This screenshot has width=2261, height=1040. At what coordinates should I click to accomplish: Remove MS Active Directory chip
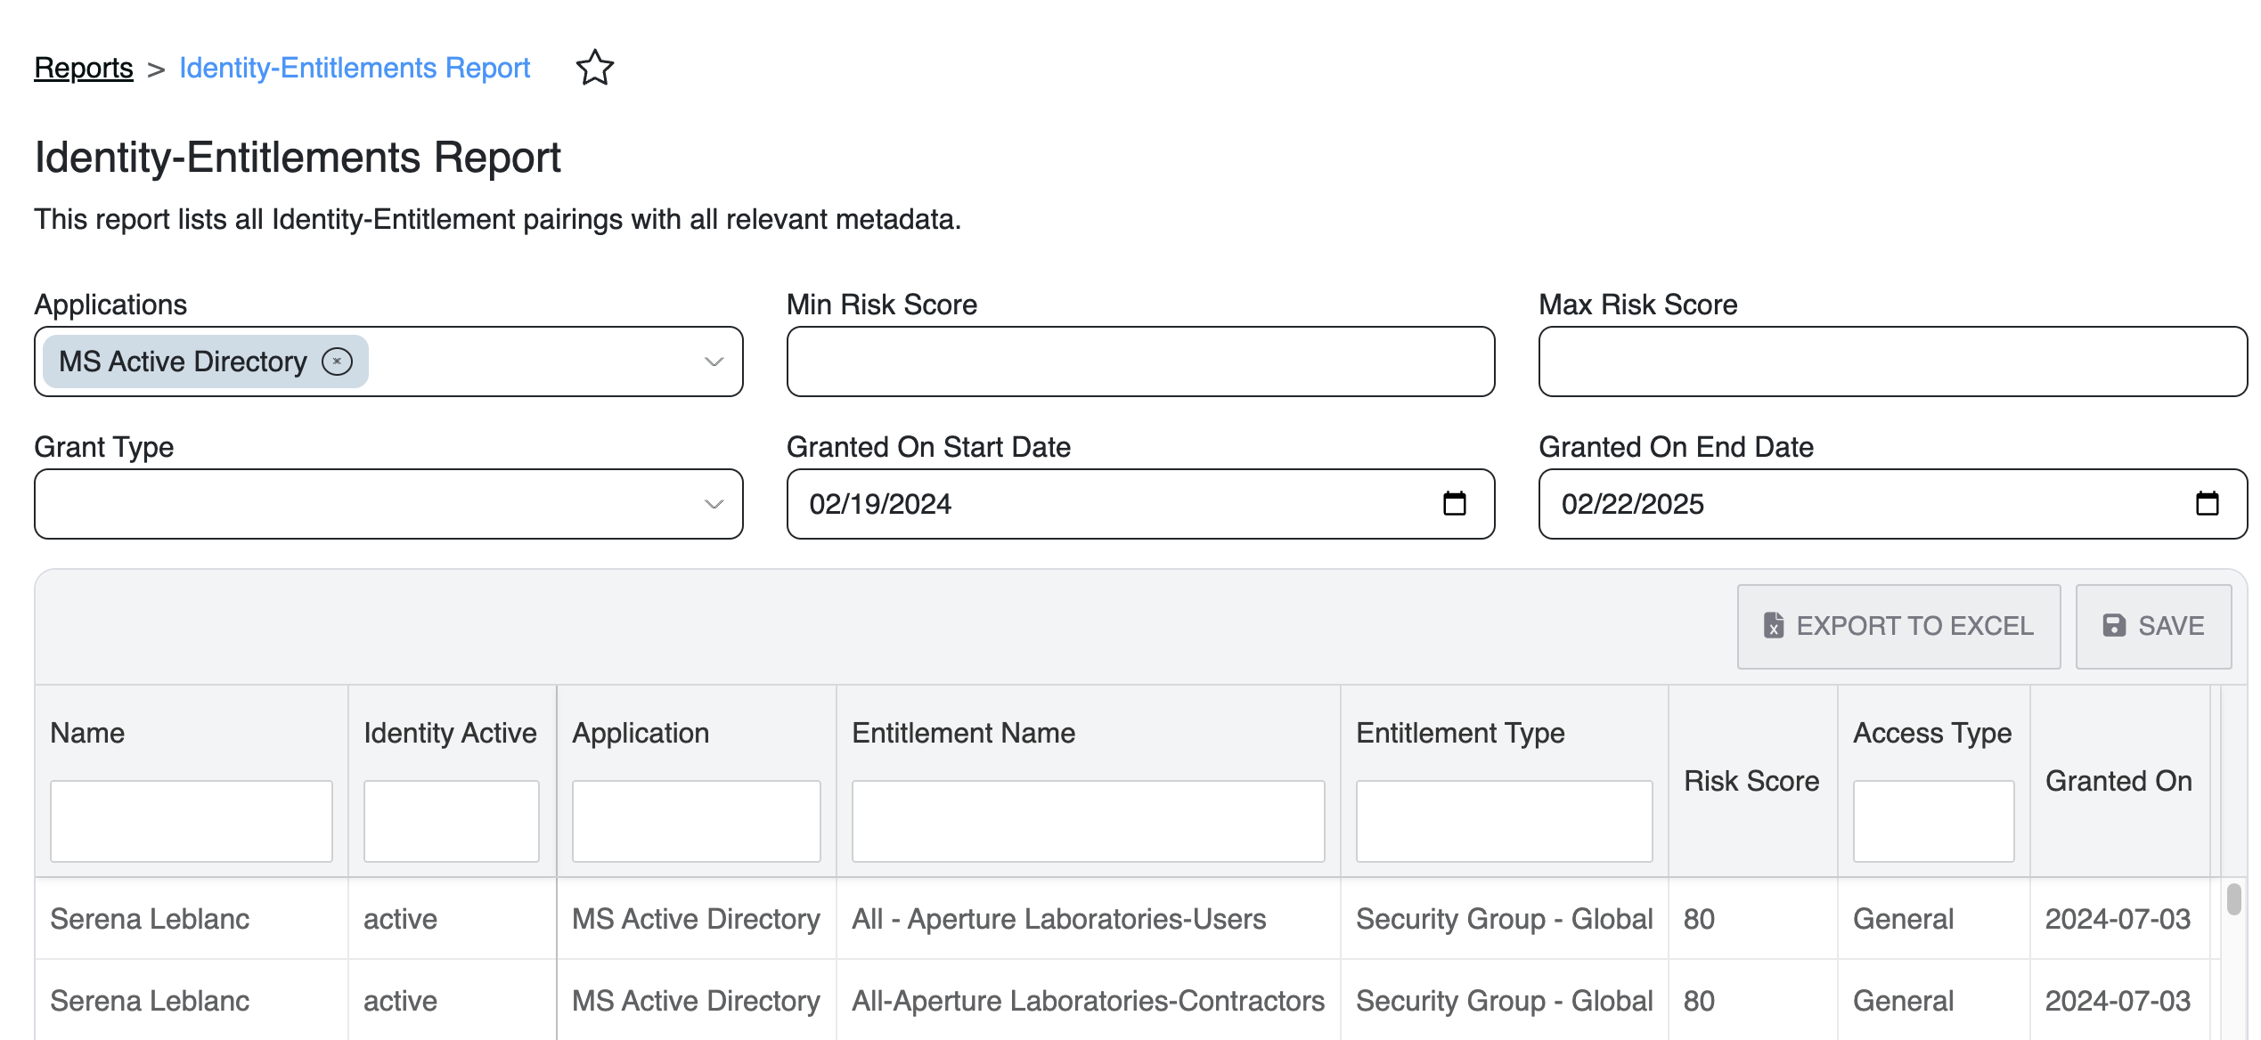(337, 362)
